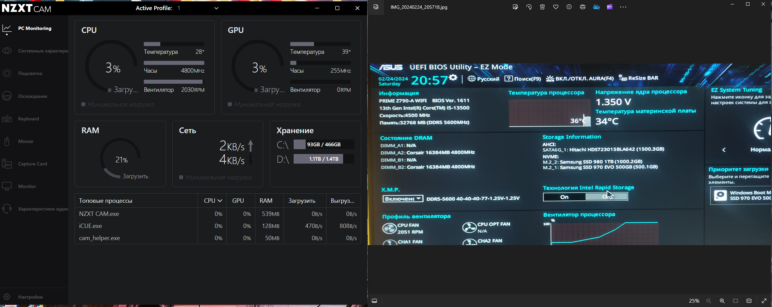Click the GPU temperature value 39°
772x307 pixels.
(346, 52)
